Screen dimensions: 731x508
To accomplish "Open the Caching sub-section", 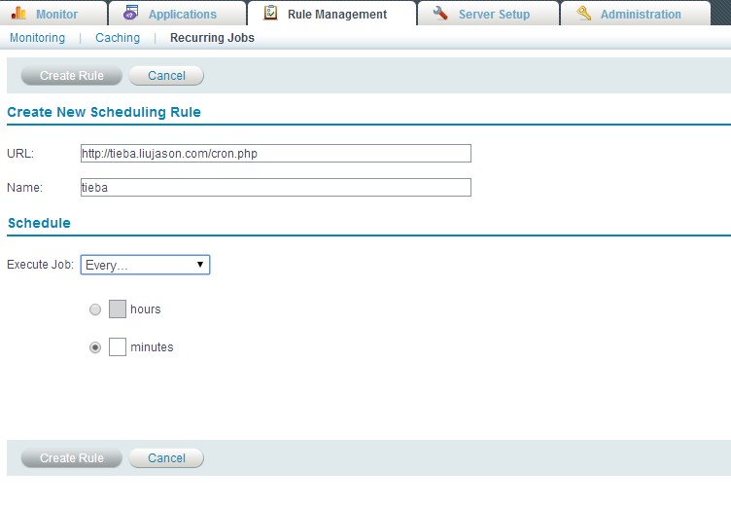I will (x=118, y=38).
